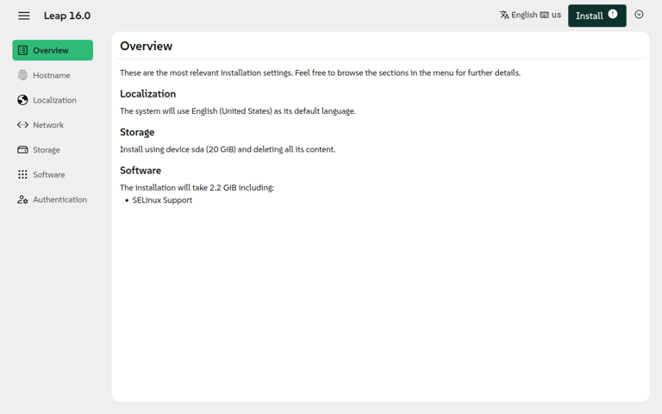The image size is (662, 414).
Task: Expand the options dropdown beside Install
Action: [x=639, y=15]
